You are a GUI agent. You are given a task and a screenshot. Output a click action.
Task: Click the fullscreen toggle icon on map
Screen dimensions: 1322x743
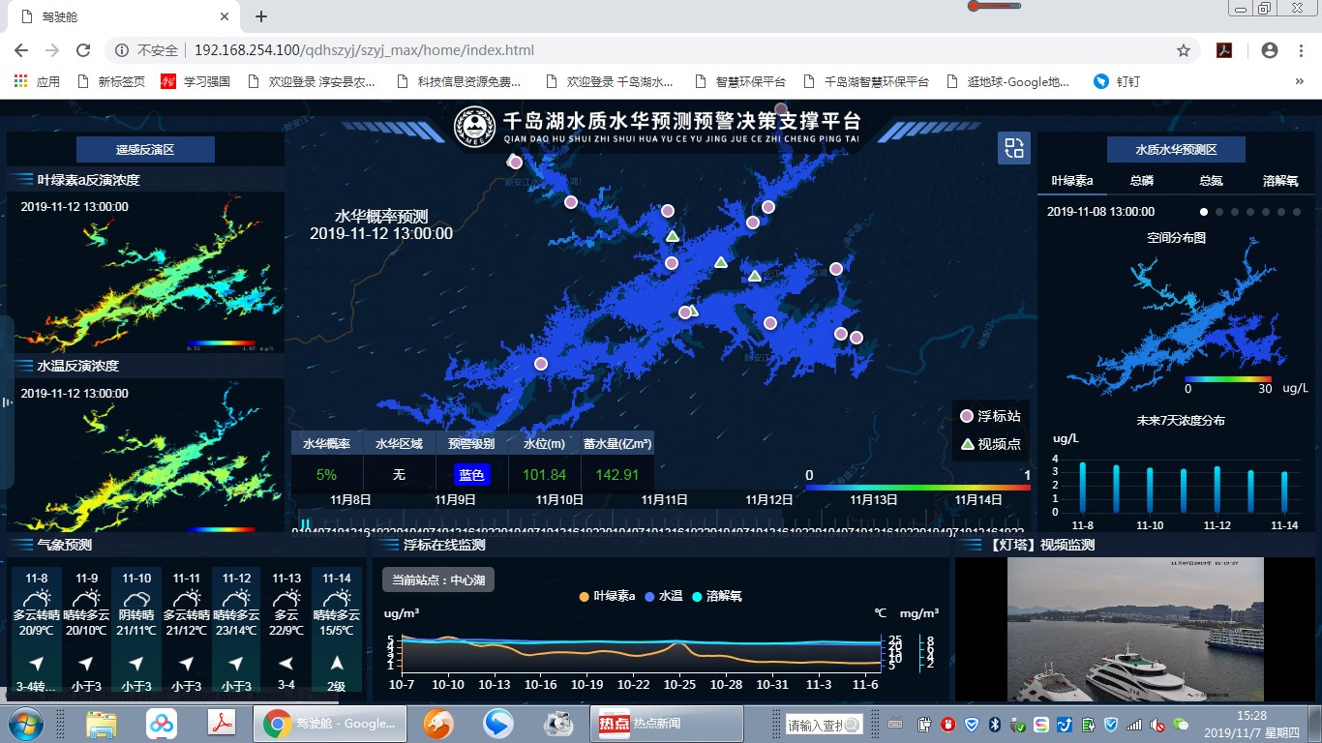click(x=1013, y=148)
